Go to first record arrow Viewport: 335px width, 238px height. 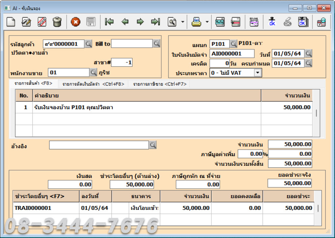pos(109,22)
